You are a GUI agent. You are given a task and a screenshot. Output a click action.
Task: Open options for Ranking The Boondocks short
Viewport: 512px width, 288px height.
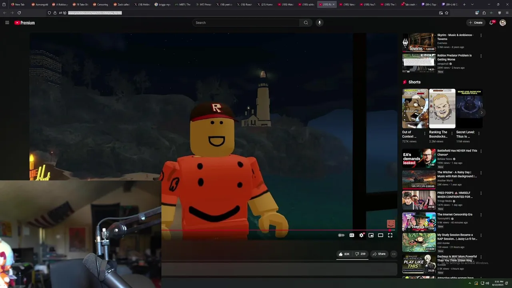pos(452,133)
